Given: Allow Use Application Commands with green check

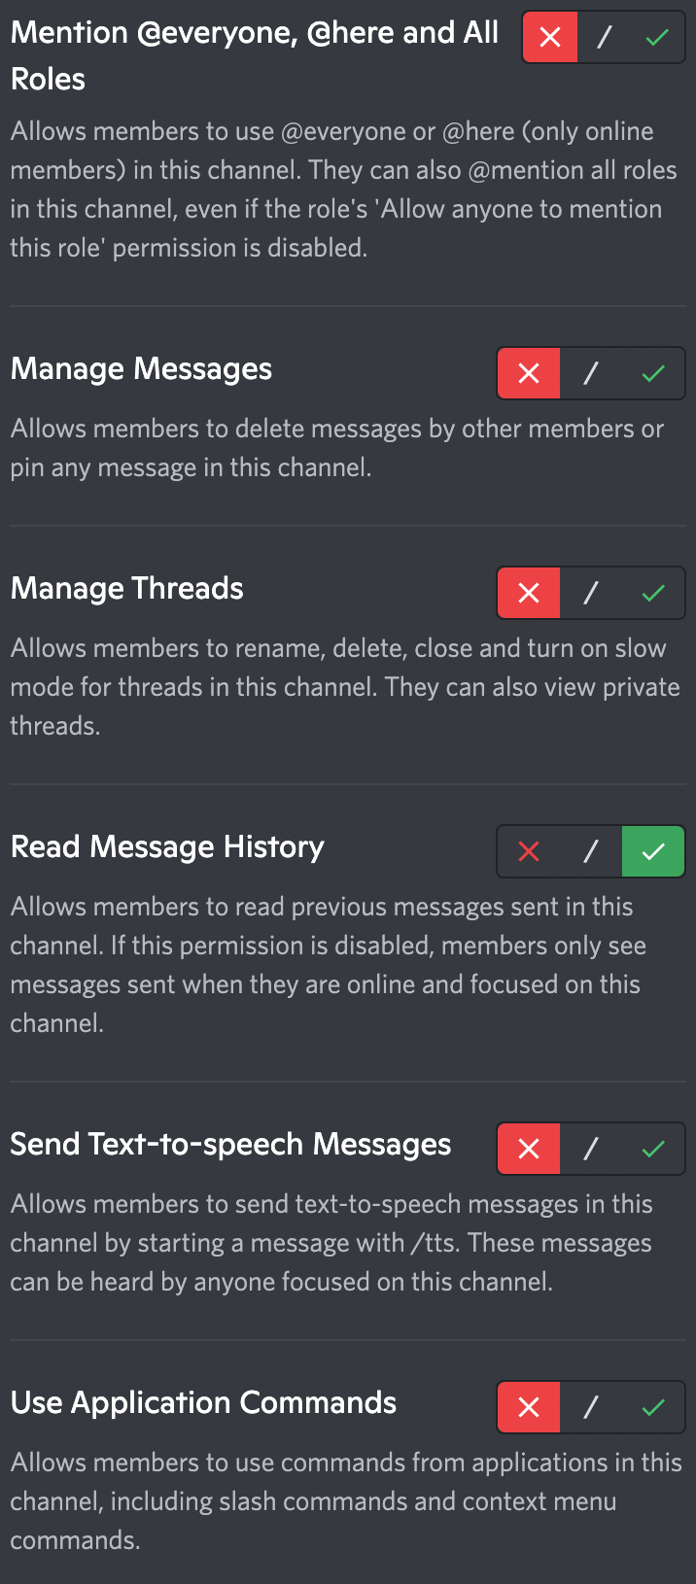Looking at the screenshot, I should (653, 1407).
